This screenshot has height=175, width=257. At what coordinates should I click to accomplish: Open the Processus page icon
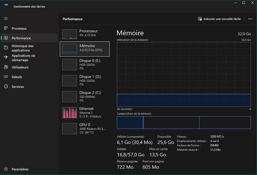coord(6,28)
